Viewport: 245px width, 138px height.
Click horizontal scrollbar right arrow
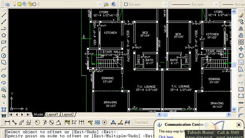(229, 115)
